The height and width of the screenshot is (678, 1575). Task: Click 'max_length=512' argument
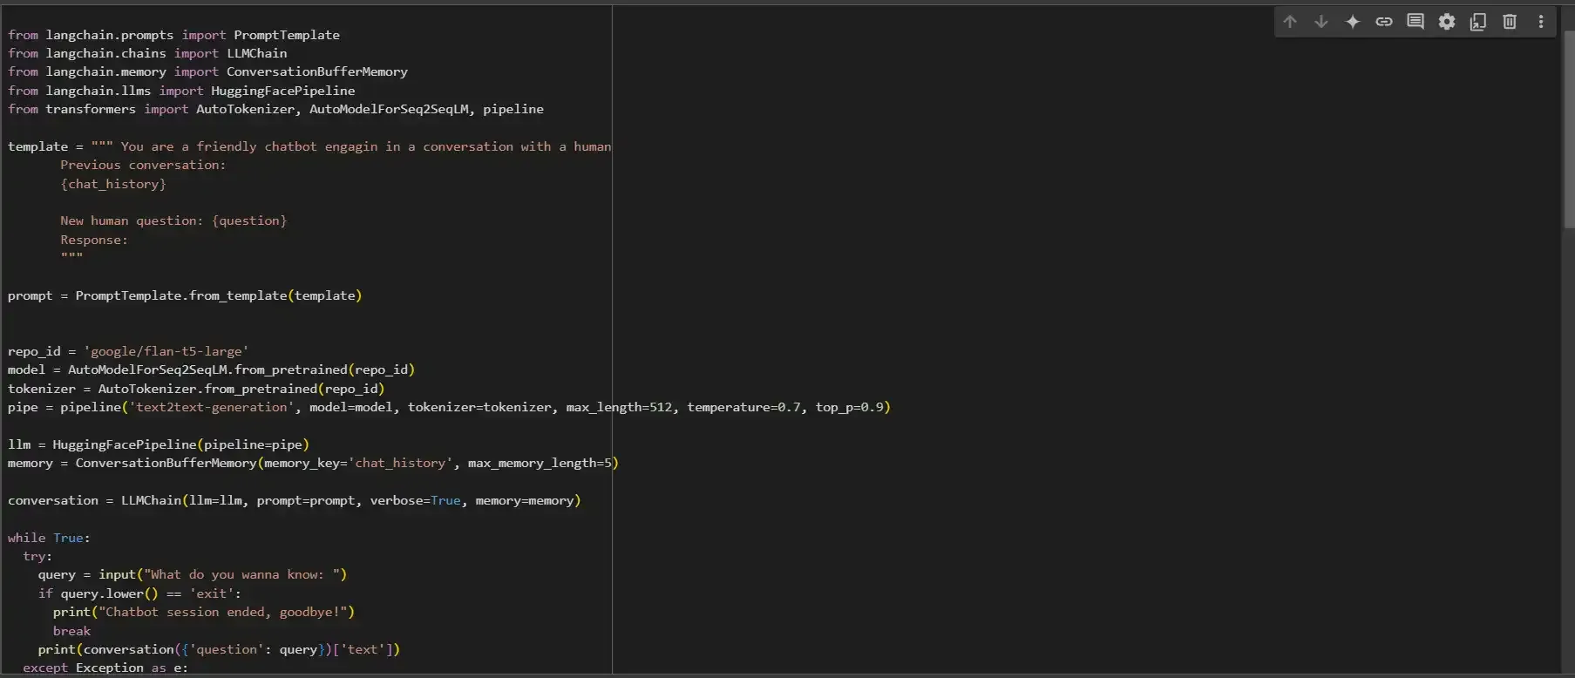[x=619, y=407]
